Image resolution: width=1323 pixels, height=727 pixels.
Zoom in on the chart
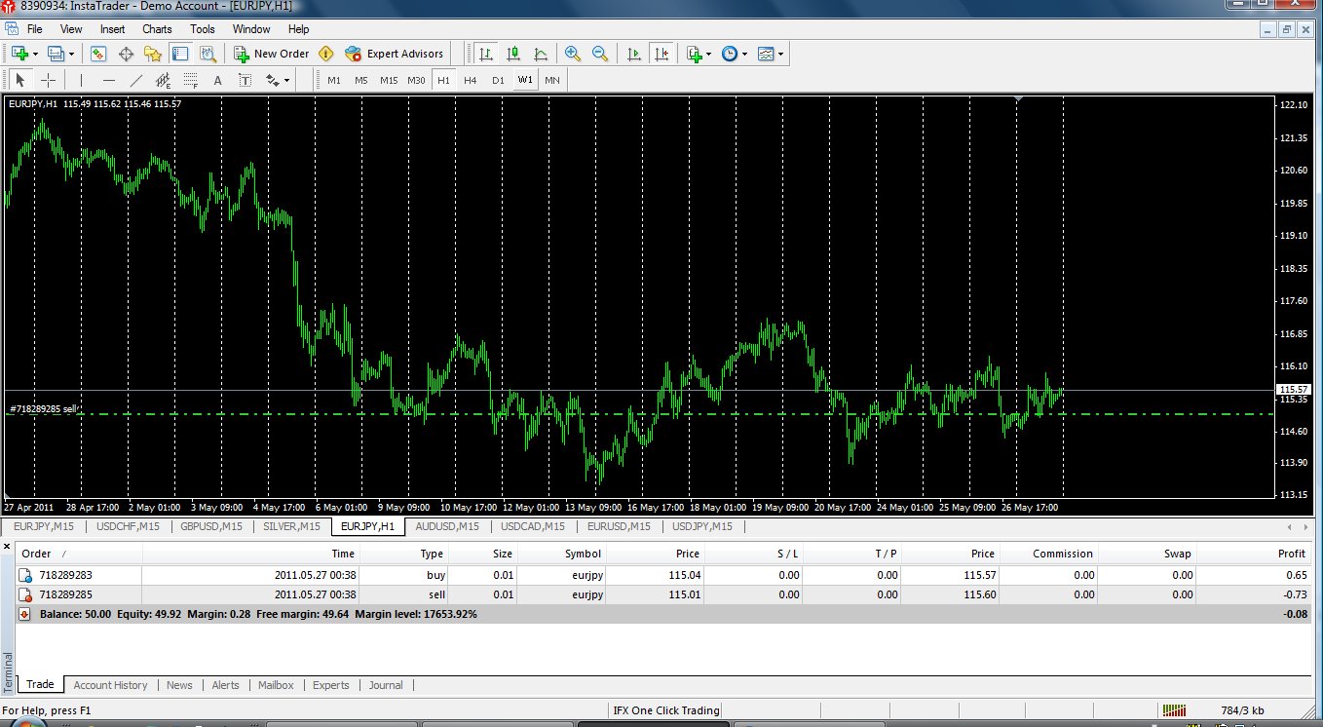(x=573, y=54)
